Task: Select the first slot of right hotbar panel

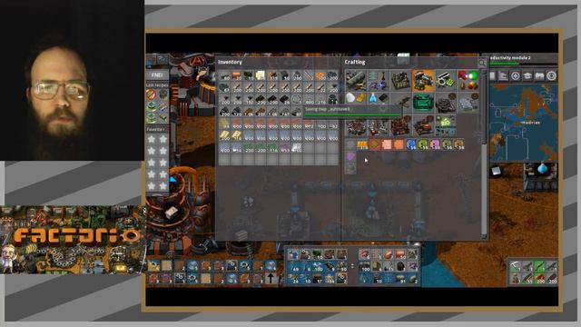Action: point(364,254)
